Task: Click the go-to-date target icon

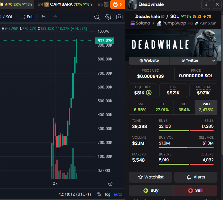Action: (x=110, y=184)
